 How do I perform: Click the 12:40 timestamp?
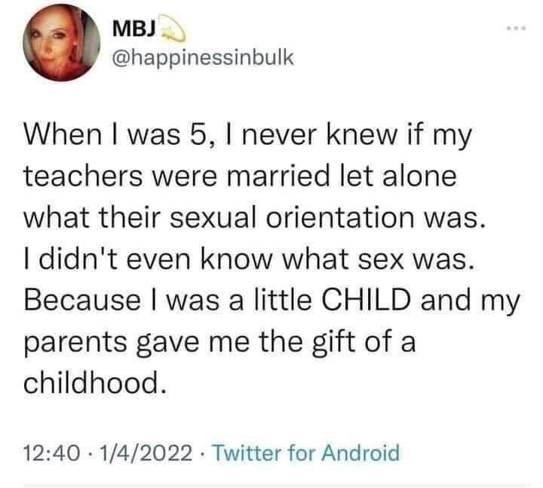click(51, 453)
